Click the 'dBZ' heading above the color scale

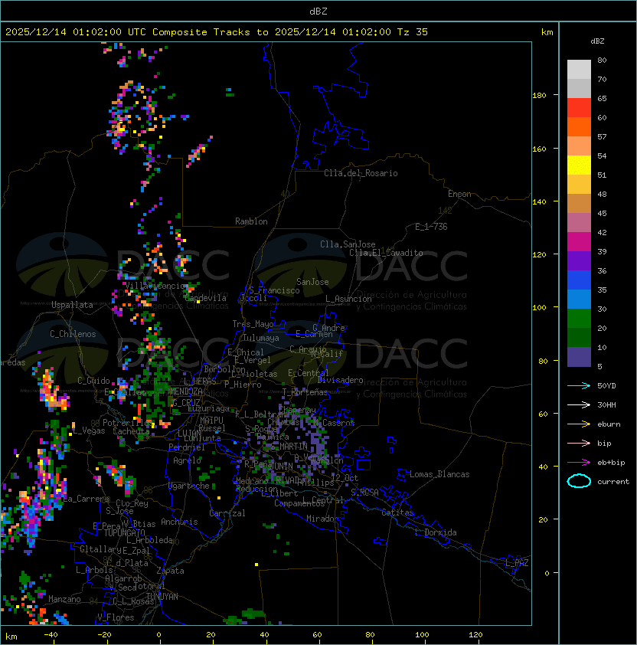coord(597,41)
